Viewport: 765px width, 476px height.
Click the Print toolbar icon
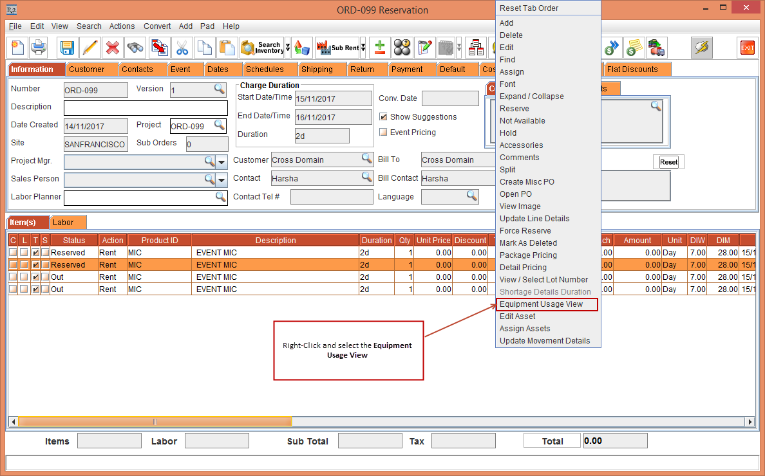point(39,48)
